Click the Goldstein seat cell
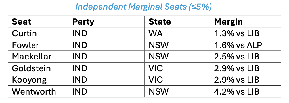Screen dimensions: 289x103 [x=38, y=68]
